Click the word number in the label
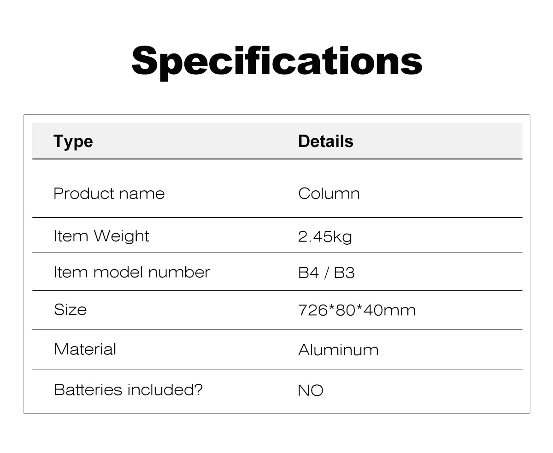 (179, 272)
